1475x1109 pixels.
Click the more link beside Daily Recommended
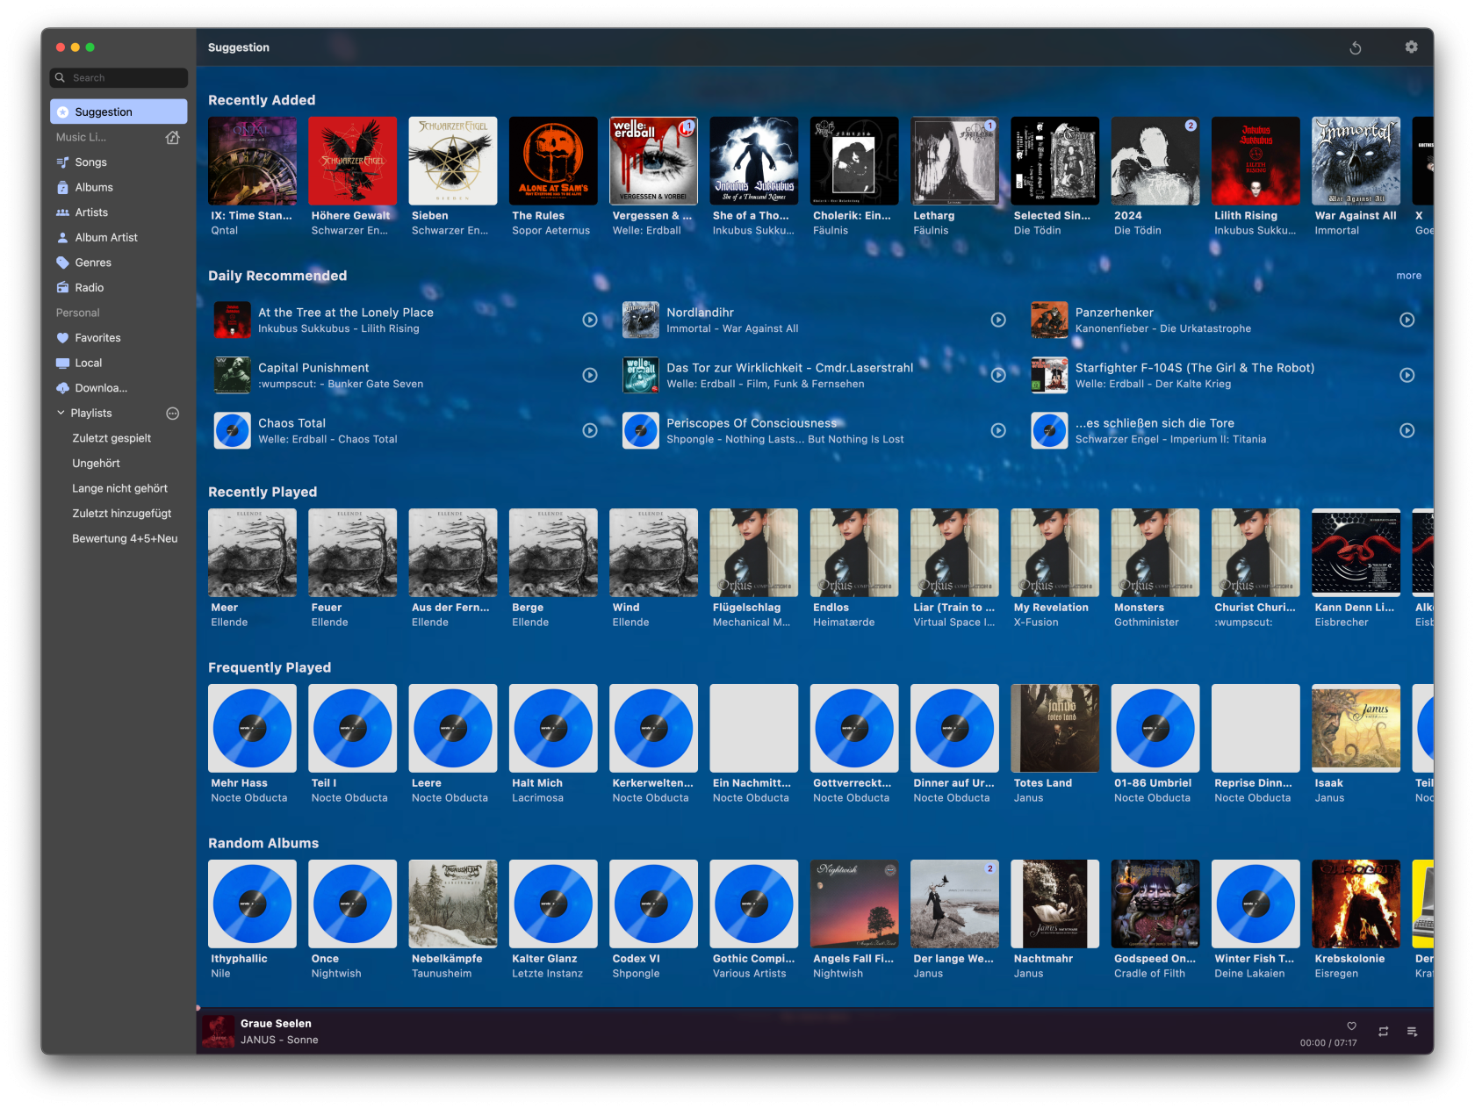1408,275
